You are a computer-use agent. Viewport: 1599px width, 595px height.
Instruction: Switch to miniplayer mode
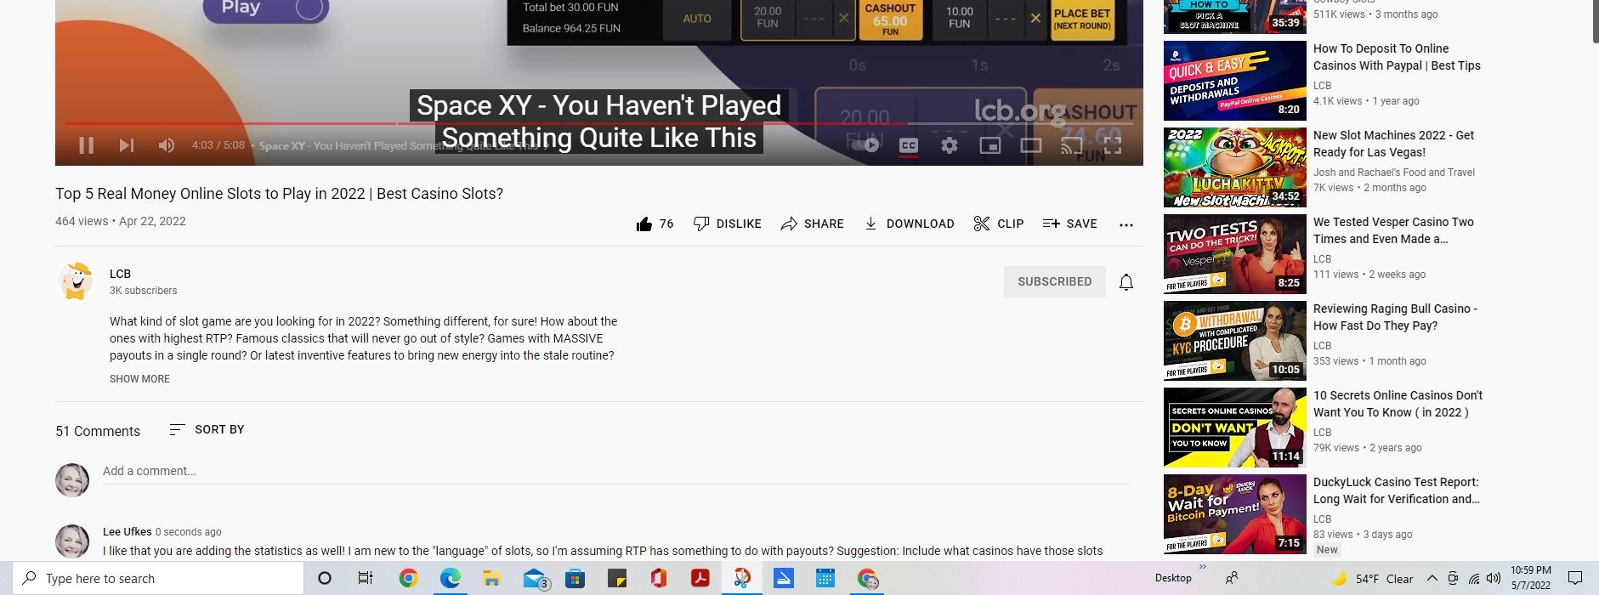pyautogui.click(x=990, y=145)
